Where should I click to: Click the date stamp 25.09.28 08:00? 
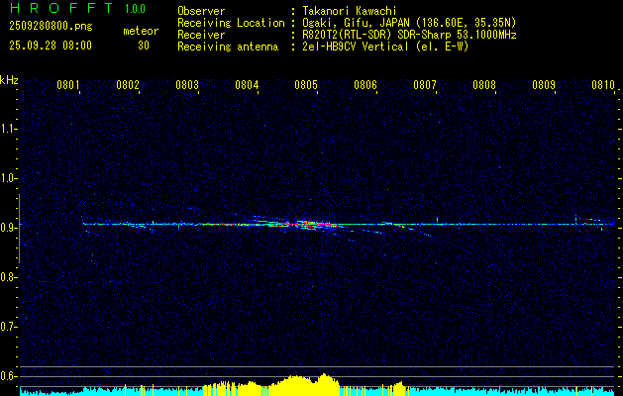coord(51,46)
